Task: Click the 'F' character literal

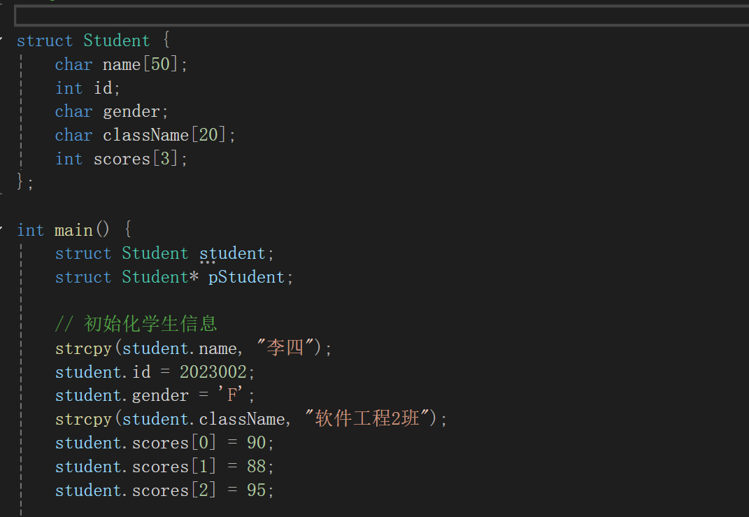Action: click(x=230, y=395)
